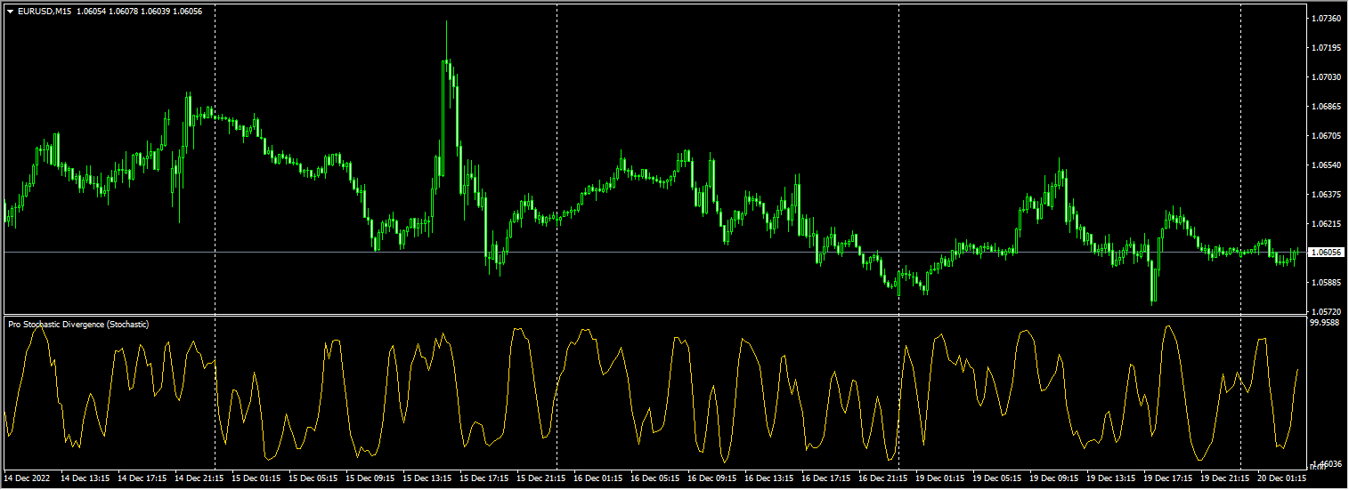
Task: Click the 19 Dec 05:15 time label
Action: pyautogui.click(x=997, y=478)
